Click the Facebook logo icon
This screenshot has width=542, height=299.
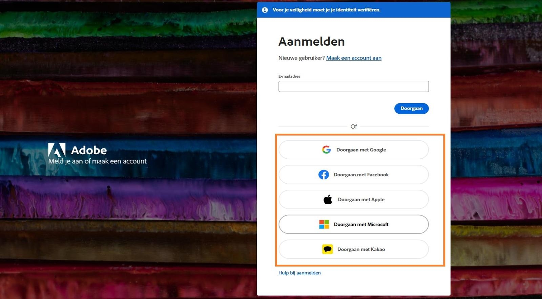tap(324, 175)
